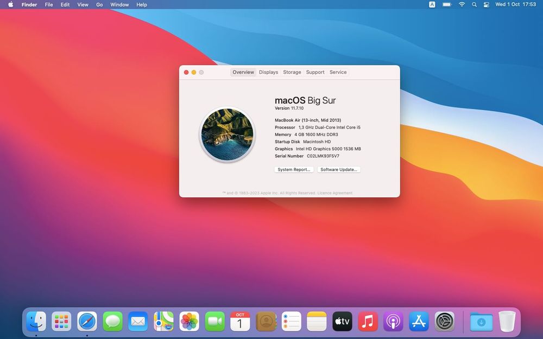Open Finder from the Dock
The height and width of the screenshot is (339, 543).
pyautogui.click(x=36, y=321)
